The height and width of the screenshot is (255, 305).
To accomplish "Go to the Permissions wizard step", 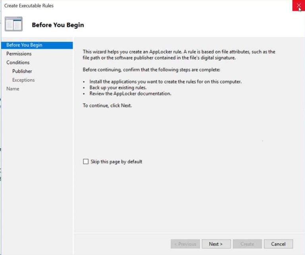I will [x=19, y=54].
